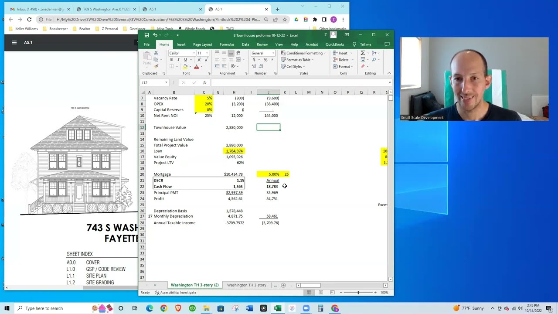Click the Format Painter brush icon
The width and height of the screenshot is (558, 314).
[156, 66]
